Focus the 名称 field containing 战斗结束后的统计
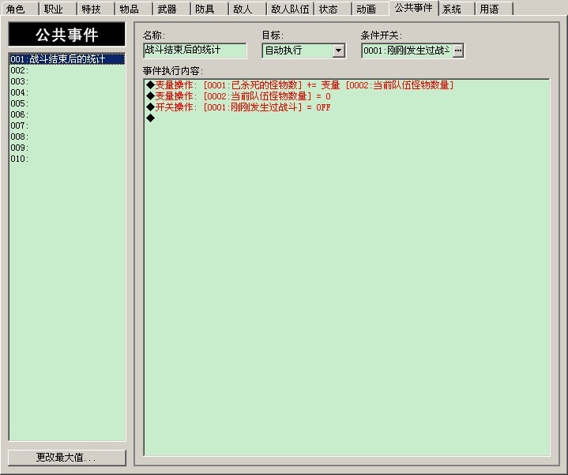The image size is (568, 475). [x=195, y=50]
